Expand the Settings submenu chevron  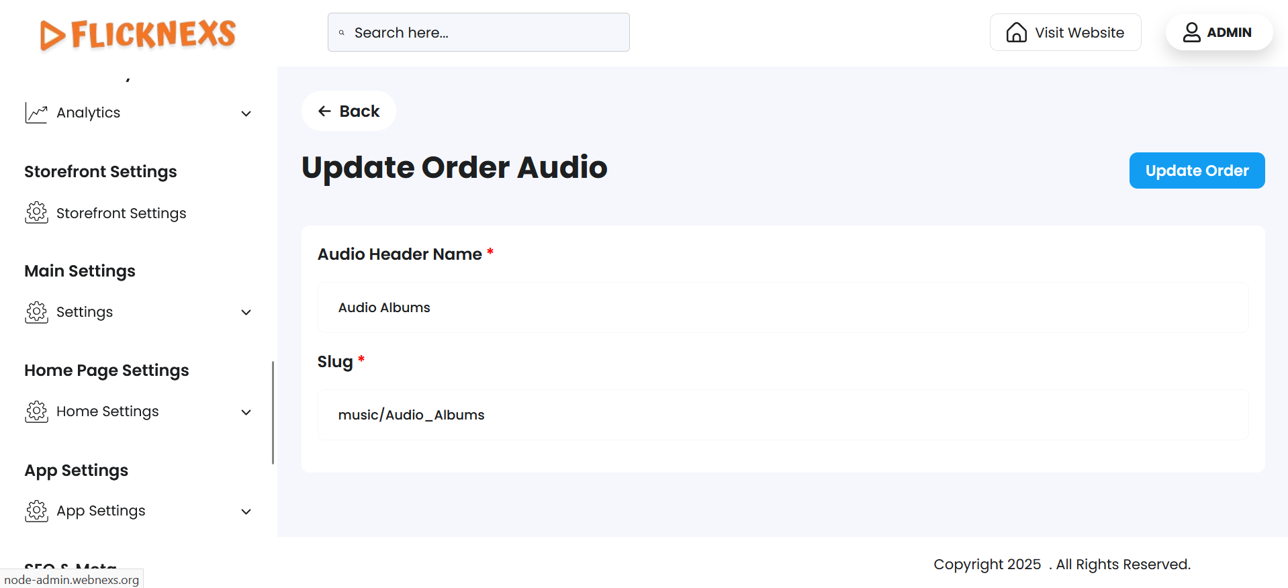point(246,312)
